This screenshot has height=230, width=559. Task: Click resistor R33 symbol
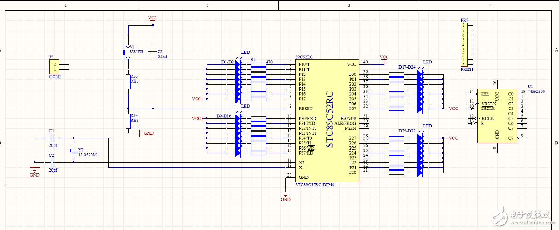(x=128, y=82)
